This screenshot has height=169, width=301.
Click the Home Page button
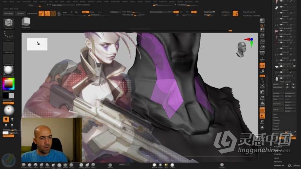coord(9,14)
